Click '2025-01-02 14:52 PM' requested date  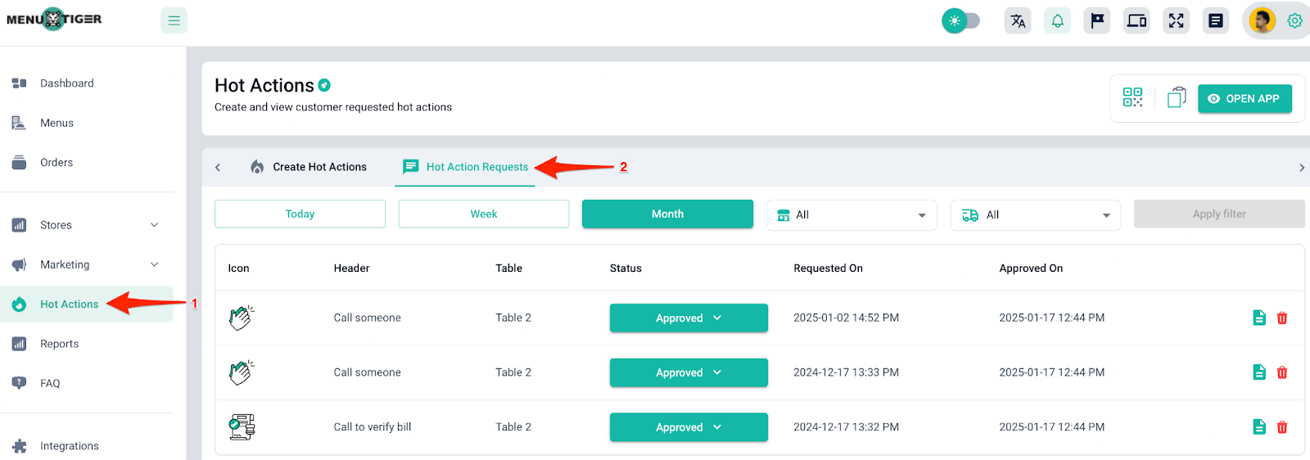(x=846, y=318)
